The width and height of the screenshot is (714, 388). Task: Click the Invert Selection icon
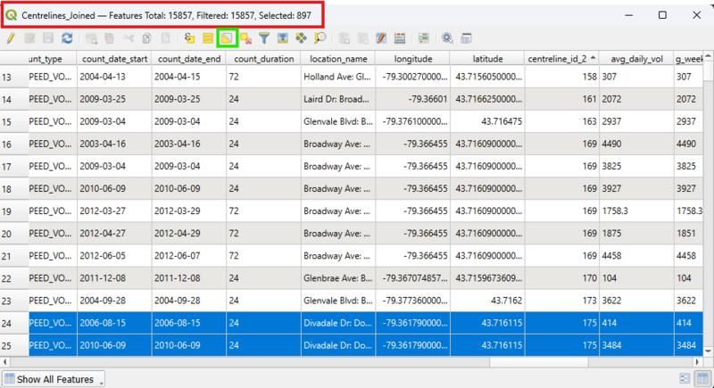(x=227, y=38)
